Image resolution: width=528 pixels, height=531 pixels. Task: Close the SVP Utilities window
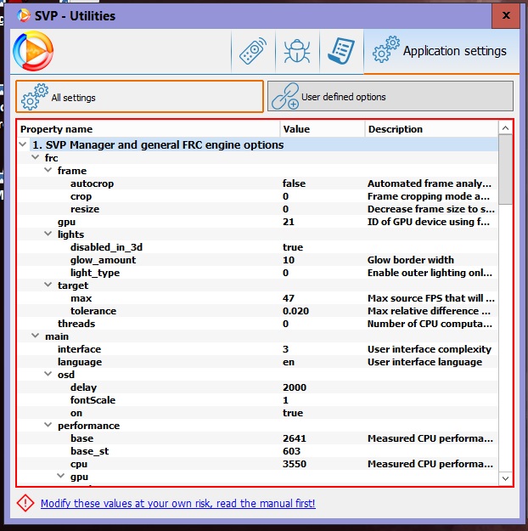pos(506,15)
